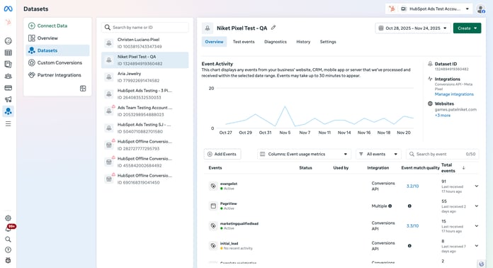This screenshot has height=268, width=493.
Task: Open the Meta logo home icon
Action: pyautogui.click(x=8, y=9)
